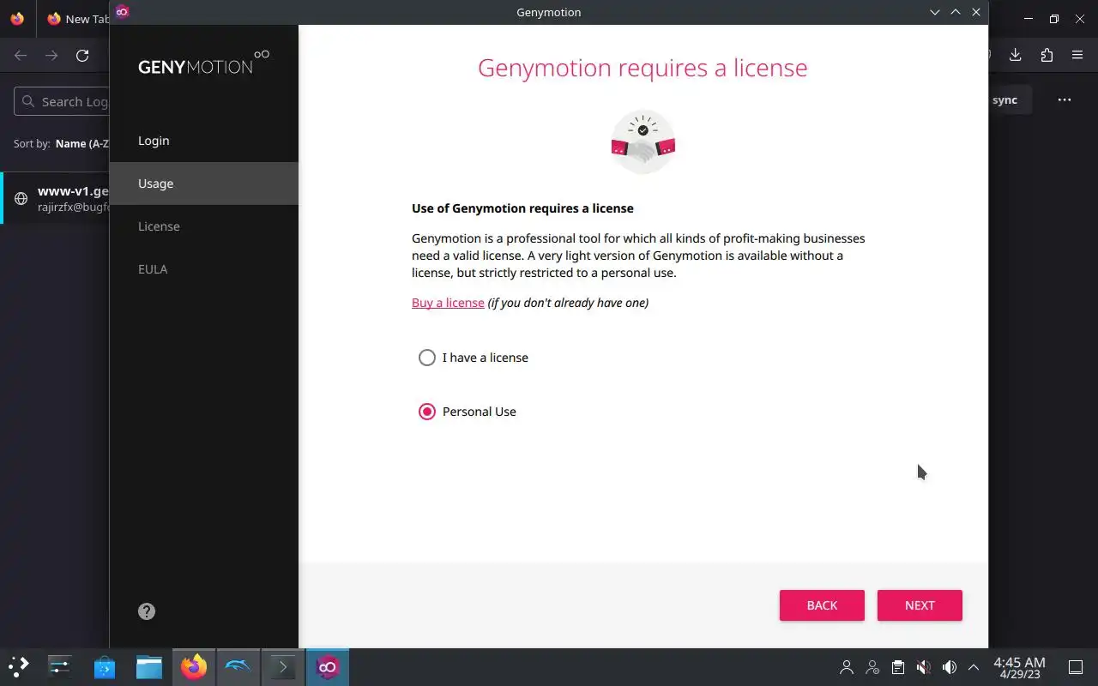Open Discover software store from taskbar
Screen dimensions: 1098x686
click(105, 666)
